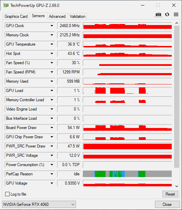Click the PWR_SRC 47.5 W value
Image resolution: width=182 pixels, height=210 pixels.
click(69, 146)
